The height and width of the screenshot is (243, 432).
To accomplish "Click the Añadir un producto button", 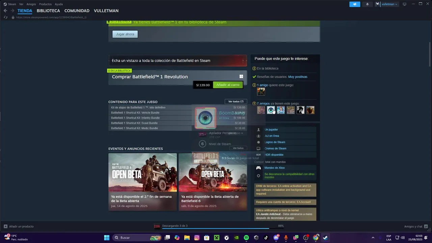I will tap(19, 226).
